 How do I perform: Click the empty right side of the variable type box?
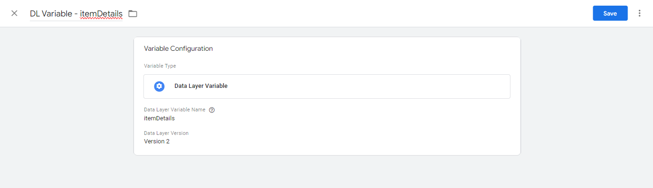[400, 86]
